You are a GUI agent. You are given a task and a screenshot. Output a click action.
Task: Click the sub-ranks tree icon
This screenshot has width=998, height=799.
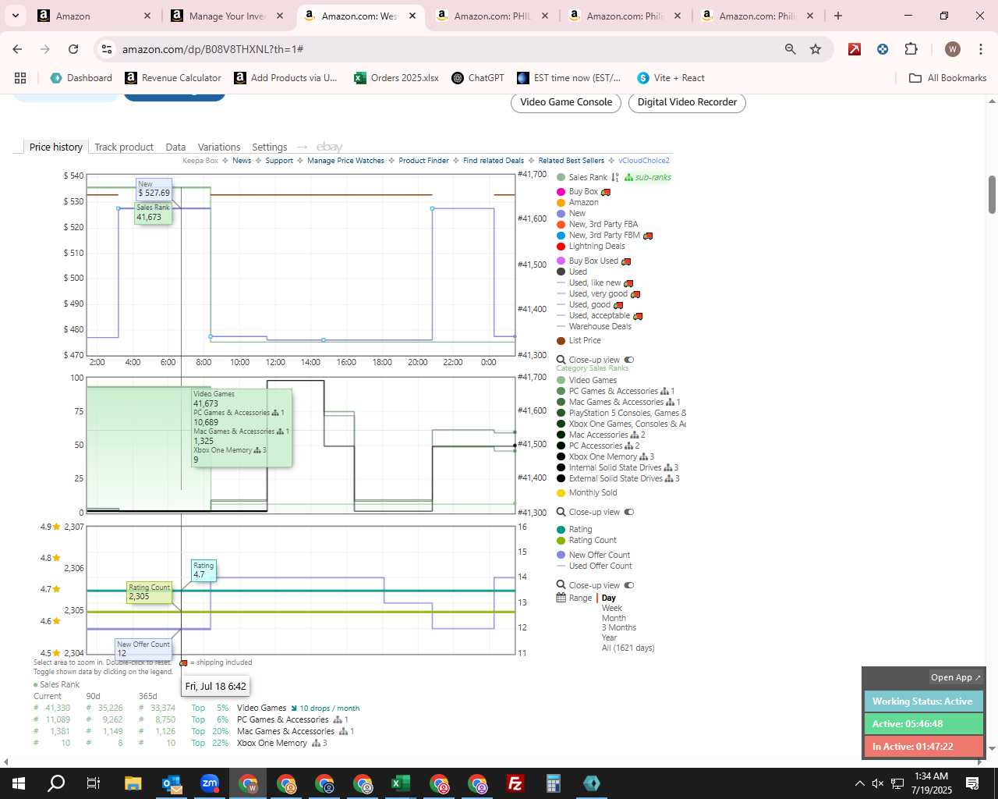[x=628, y=177]
